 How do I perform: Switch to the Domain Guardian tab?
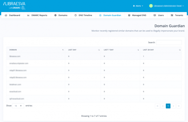coord(111,15)
